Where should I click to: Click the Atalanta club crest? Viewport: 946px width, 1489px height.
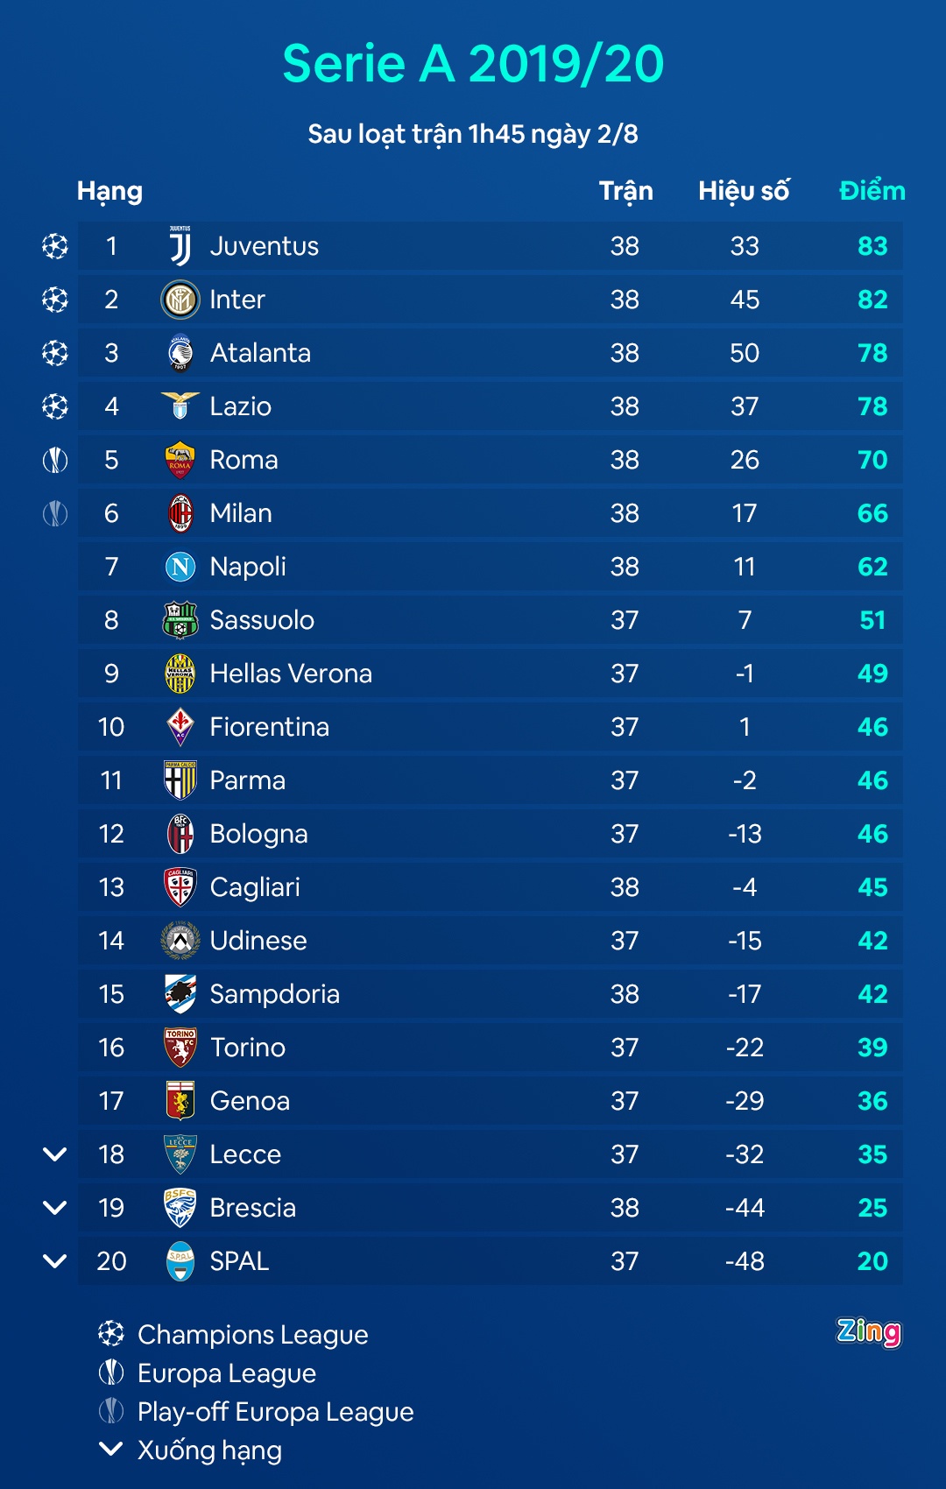[x=180, y=353]
